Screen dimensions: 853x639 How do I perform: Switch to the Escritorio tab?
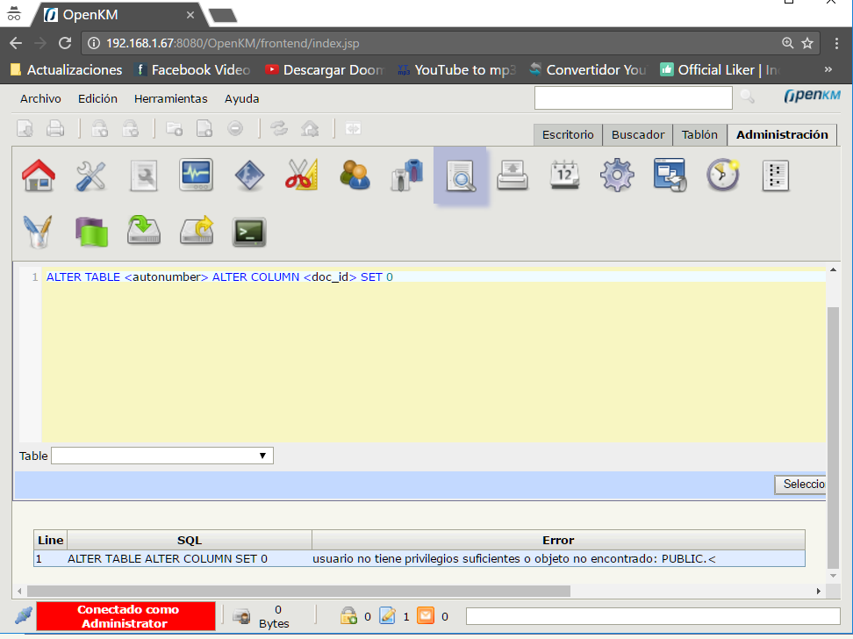coord(568,134)
